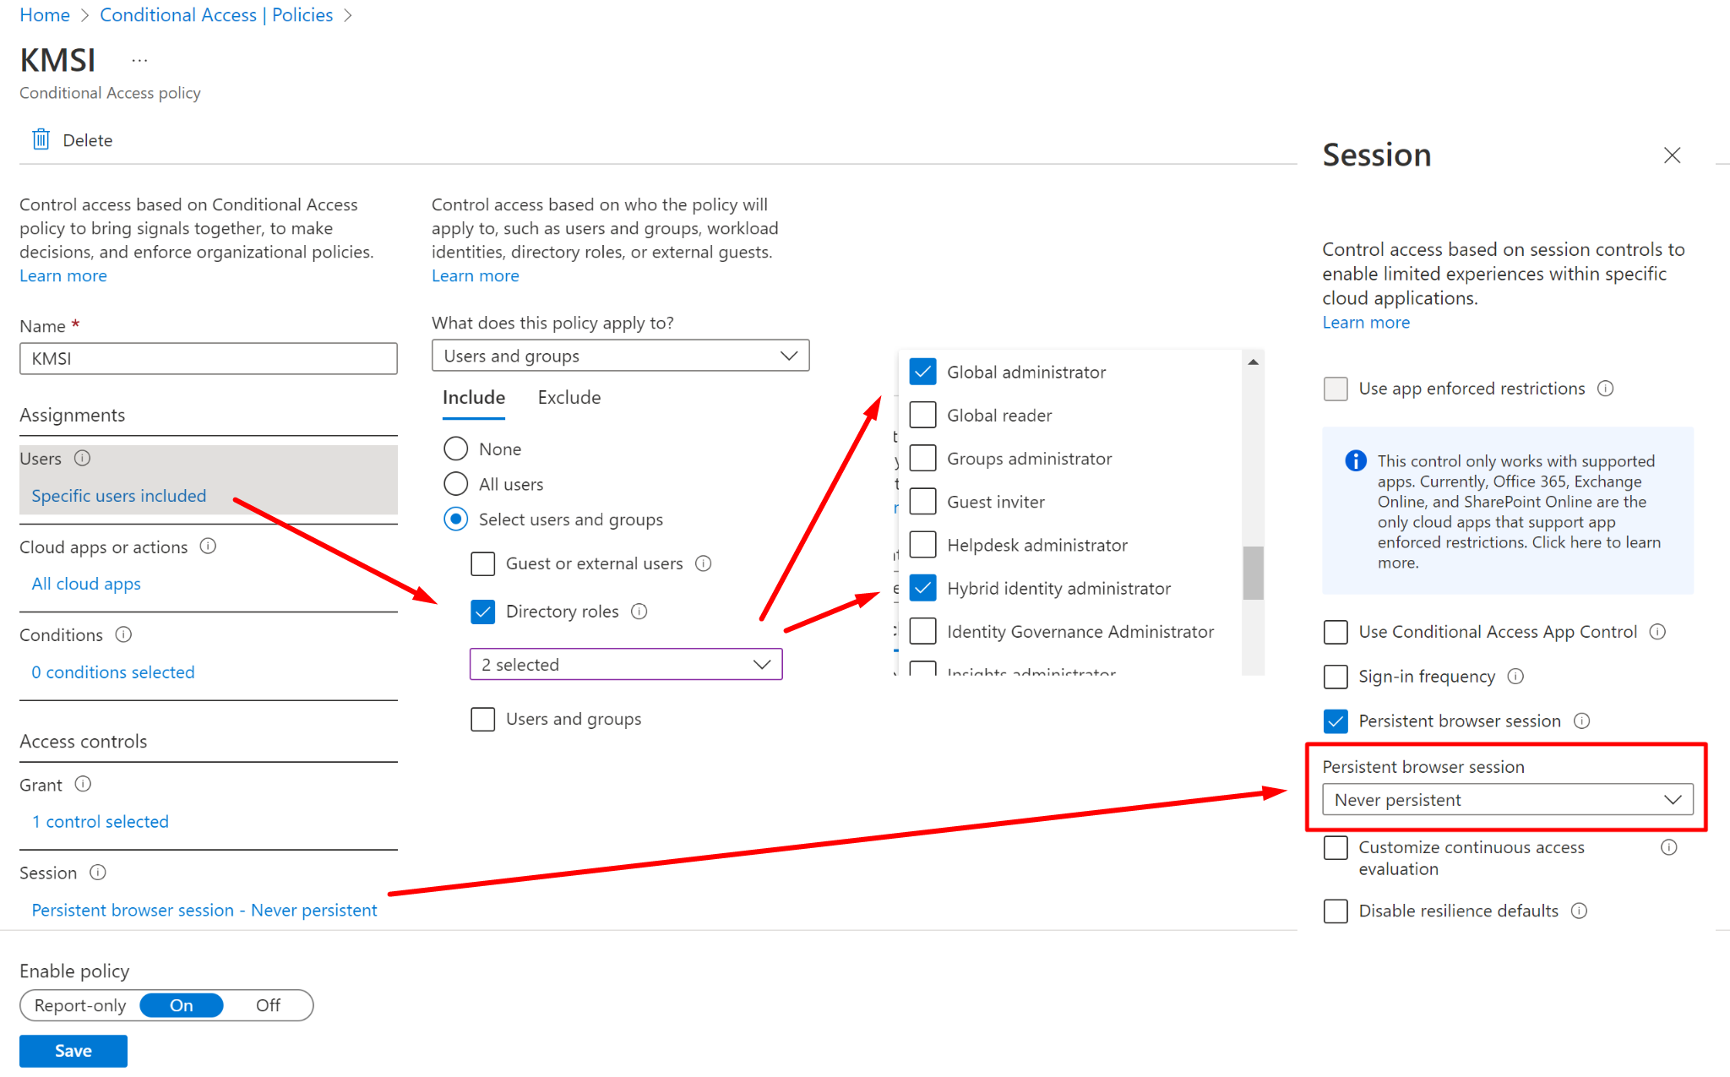Screen dimensions: 1730x1077
Task: Click info icon beside Use app enforced restrictions
Action: (1605, 388)
